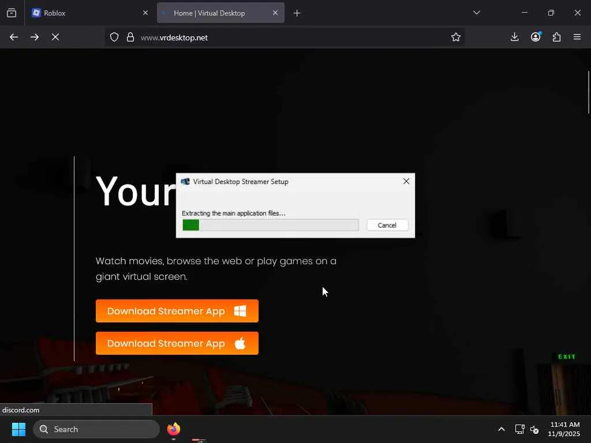Click the page vertical scrollbar
This screenshot has width=591, height=443.
pos(588,92)
